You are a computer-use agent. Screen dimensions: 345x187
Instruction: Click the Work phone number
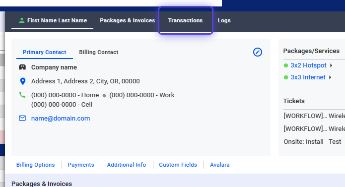[141, 95]
